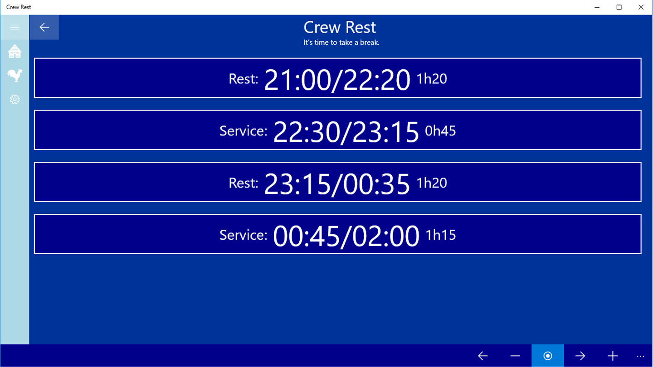Viewport: 653px width, 367px height.
Task: Click the Crew Rest page heading
Action: 340,27
